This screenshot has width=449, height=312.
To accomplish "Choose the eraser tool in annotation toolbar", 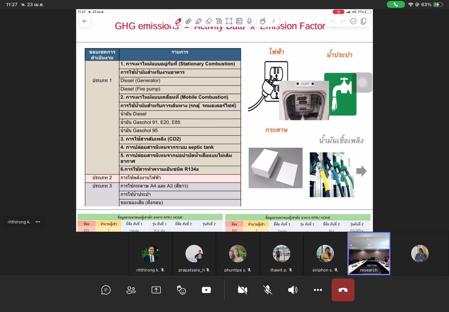I will pos(209,21).
